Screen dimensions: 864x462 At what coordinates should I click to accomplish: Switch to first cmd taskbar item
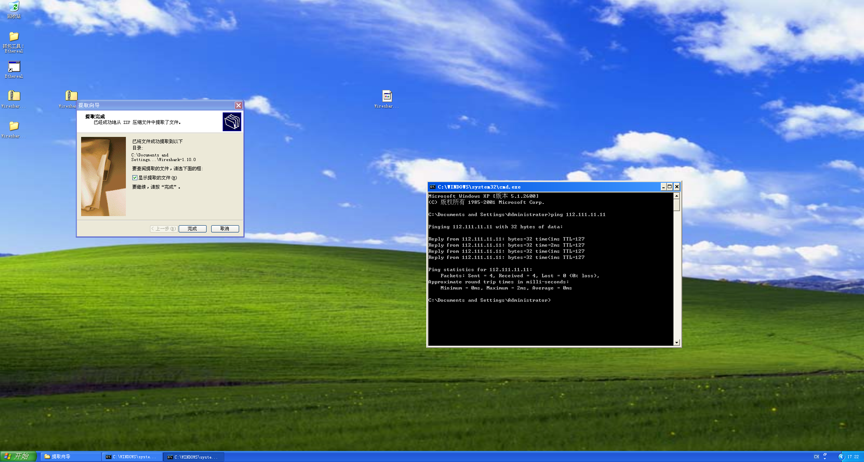point(132,457)
